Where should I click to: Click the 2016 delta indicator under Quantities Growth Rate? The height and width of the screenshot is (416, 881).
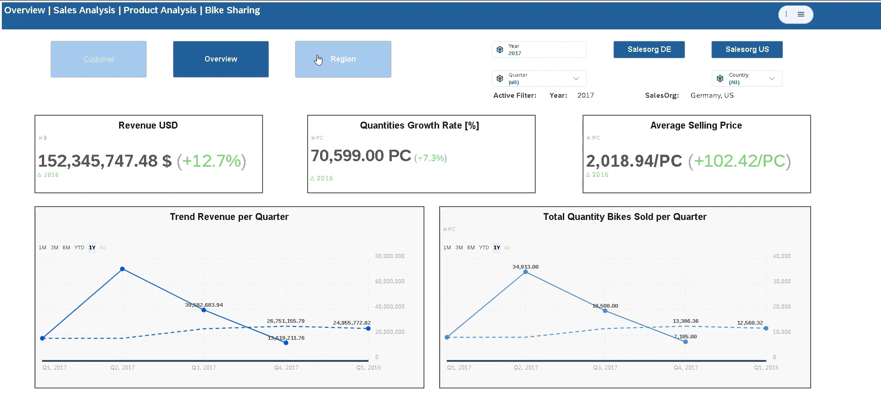pyautogui.click(x=321, y=179)
